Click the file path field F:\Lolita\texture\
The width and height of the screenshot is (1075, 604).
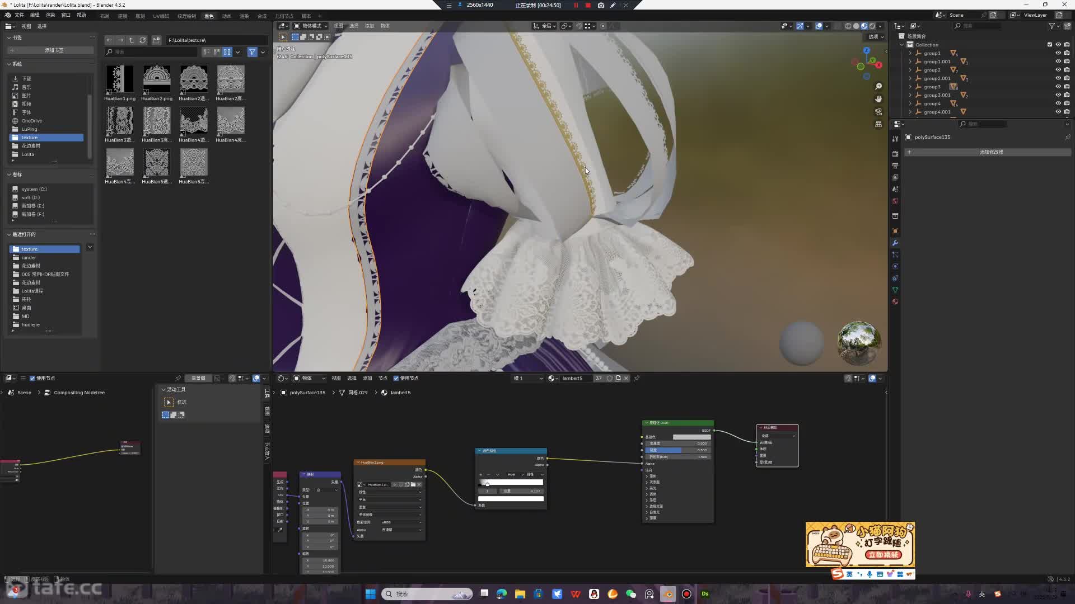pyautogui.click(x=216, y=40)
